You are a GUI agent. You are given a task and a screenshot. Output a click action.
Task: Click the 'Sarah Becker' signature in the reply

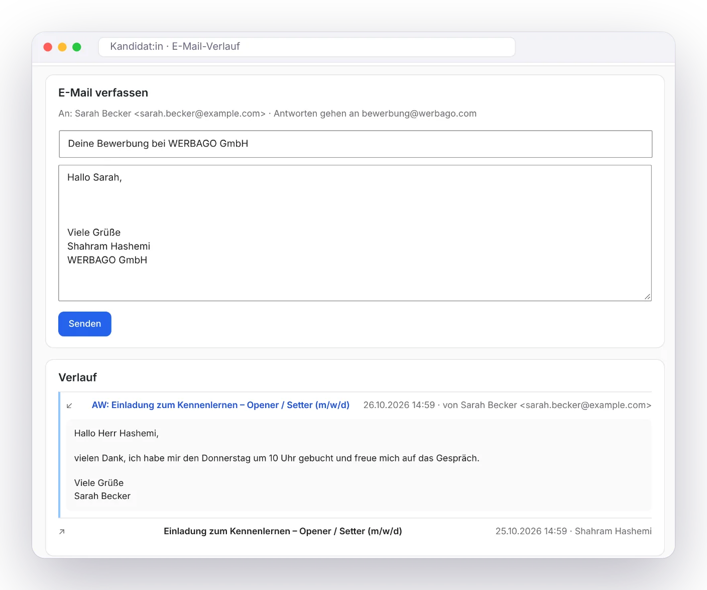[102, 496]
